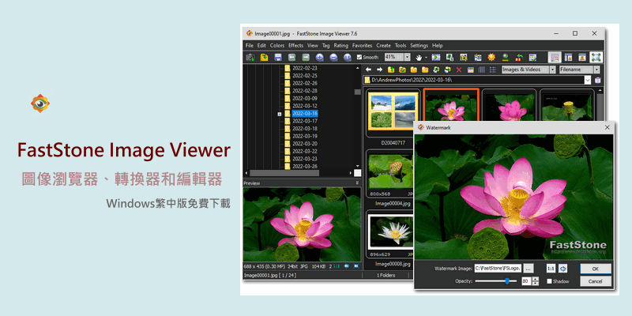Open the Favorites menu

[362, 46]
